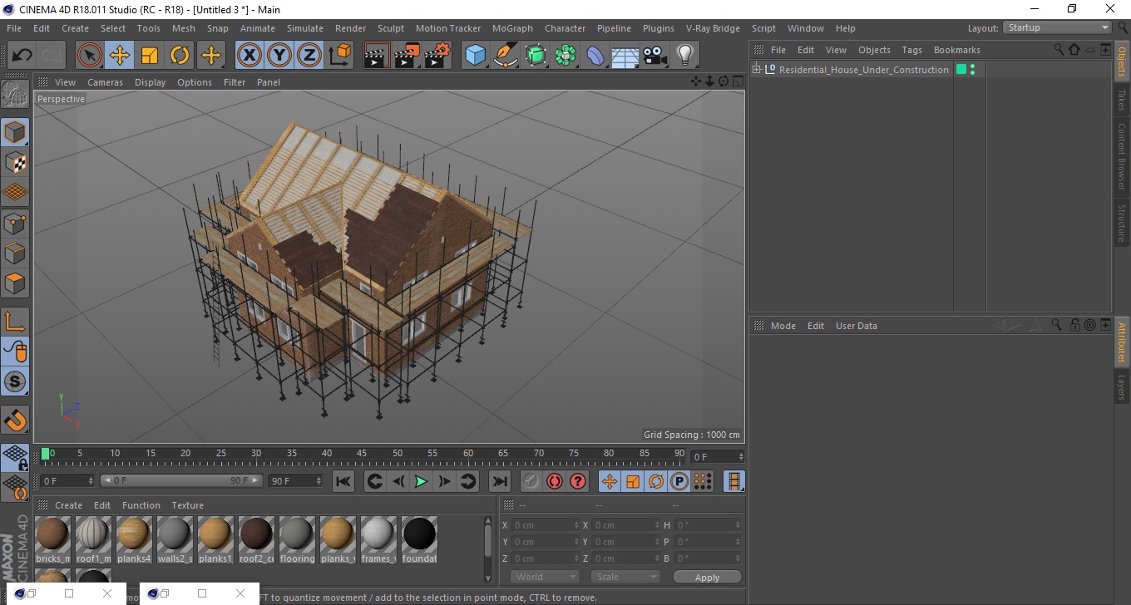Add a Camera object
The height and width of the screenshot is (605, 1131).
click(655, 56)
